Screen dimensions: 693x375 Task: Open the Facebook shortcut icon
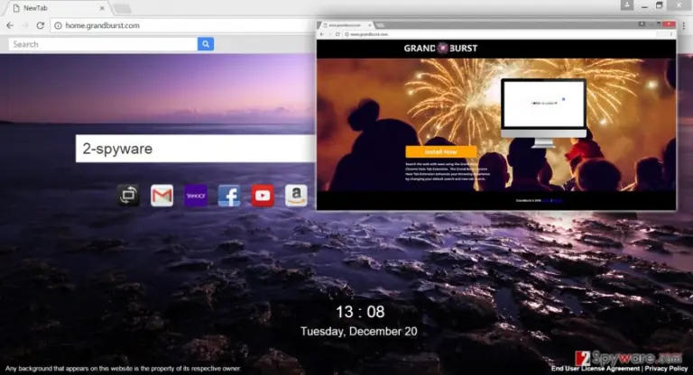click(x=229, y=196)
